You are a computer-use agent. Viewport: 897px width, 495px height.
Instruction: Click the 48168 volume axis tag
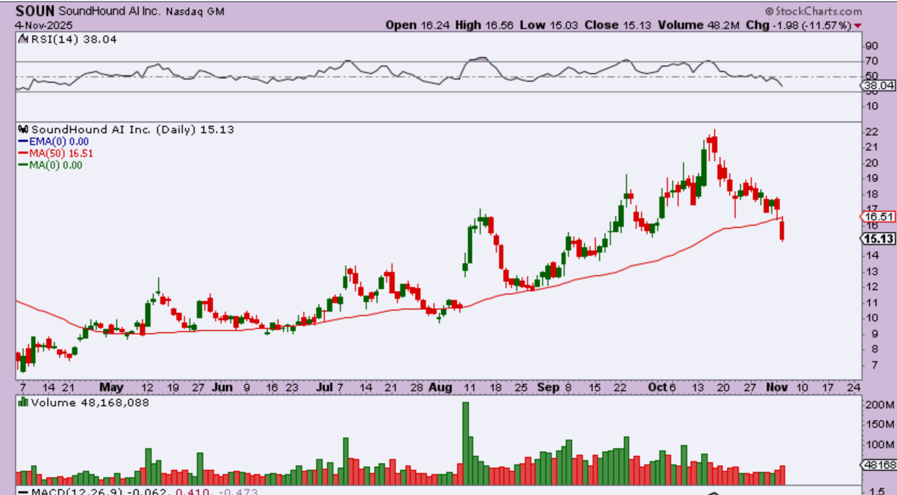(878, 465)
